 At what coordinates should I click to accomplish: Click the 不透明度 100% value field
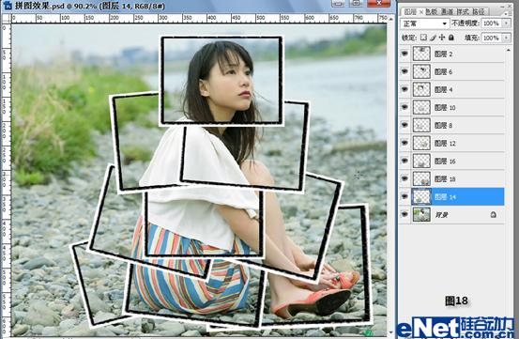tap(492, 23)
